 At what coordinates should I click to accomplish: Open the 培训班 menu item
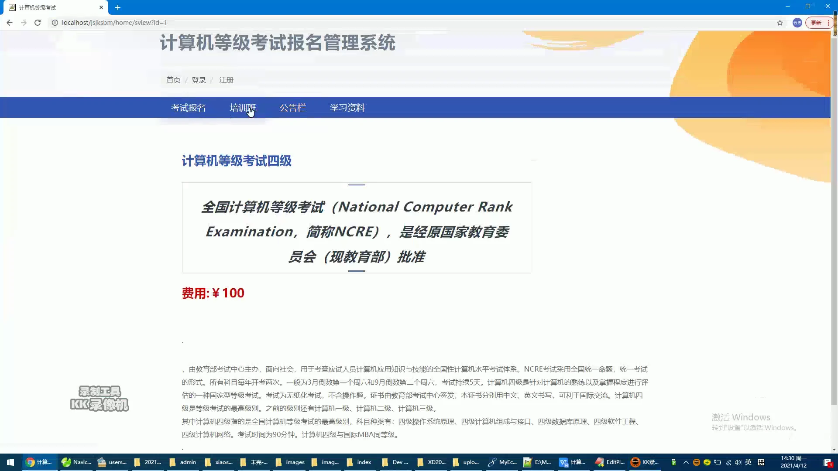pos(243,108)
